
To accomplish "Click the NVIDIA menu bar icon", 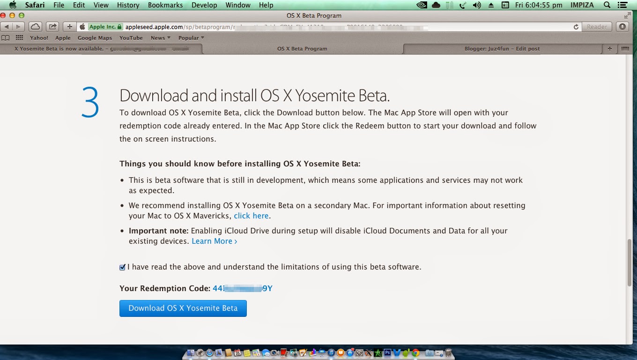I will [x=422, y=5].
